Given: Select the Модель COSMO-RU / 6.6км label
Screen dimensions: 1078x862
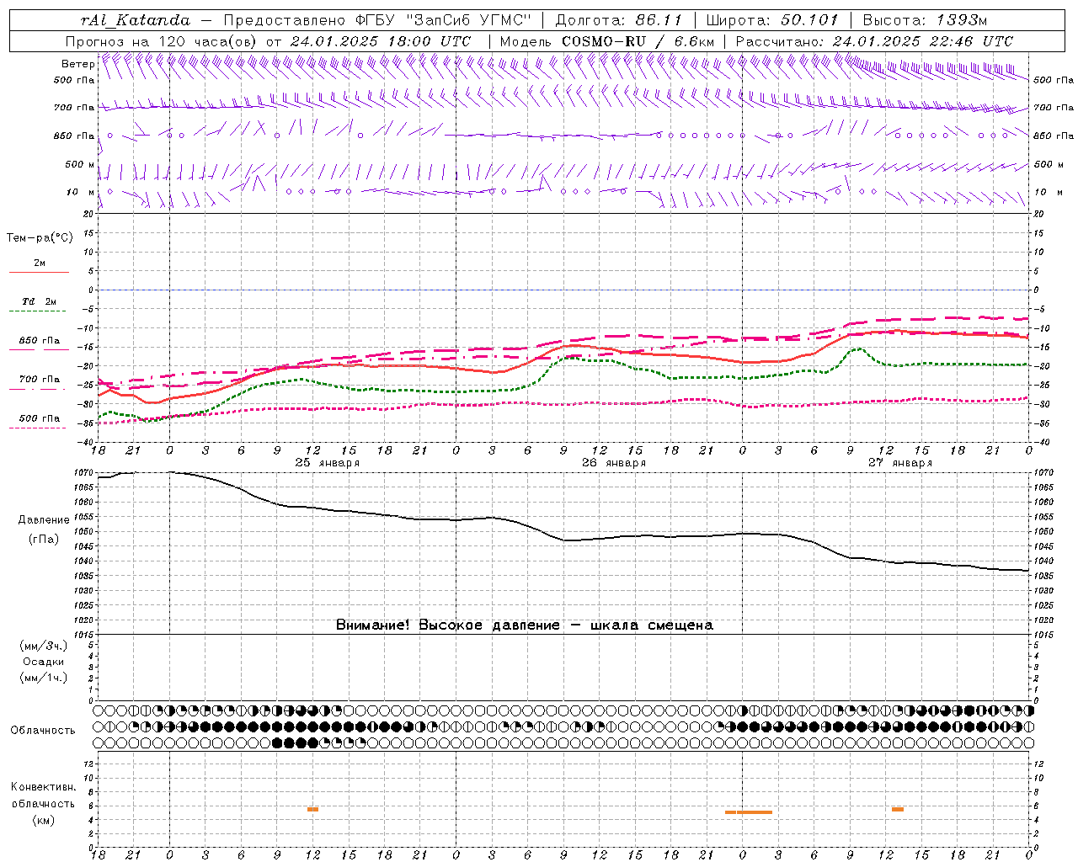Looking at the screenshot, I should point(607,41).
